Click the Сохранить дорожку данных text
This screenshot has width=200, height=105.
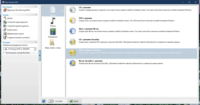[x=18, y=26]
